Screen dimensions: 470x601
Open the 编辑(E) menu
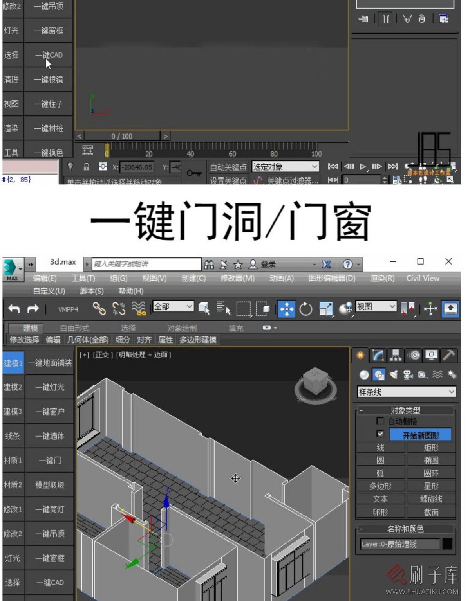click(45, 278)
